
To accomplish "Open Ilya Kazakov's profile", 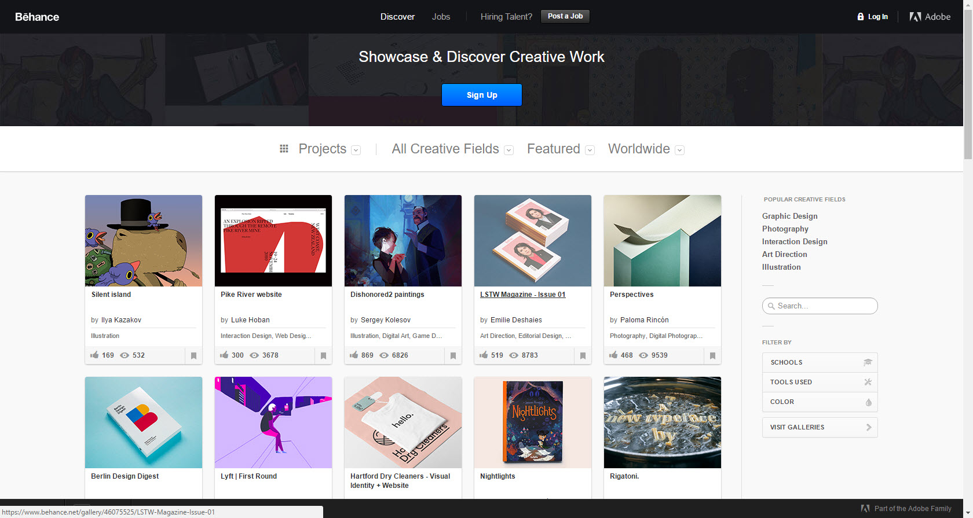I will click(x=121, y=320).
